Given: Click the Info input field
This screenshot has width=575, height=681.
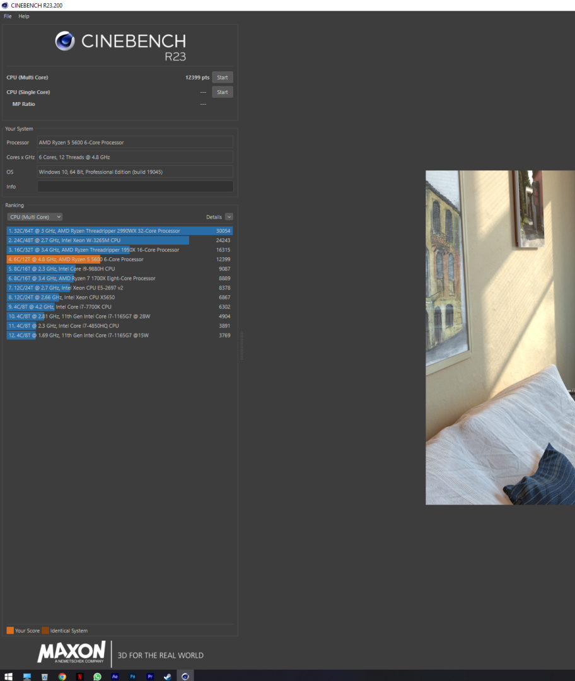Looking at the screenshot, I should [135, 186].
